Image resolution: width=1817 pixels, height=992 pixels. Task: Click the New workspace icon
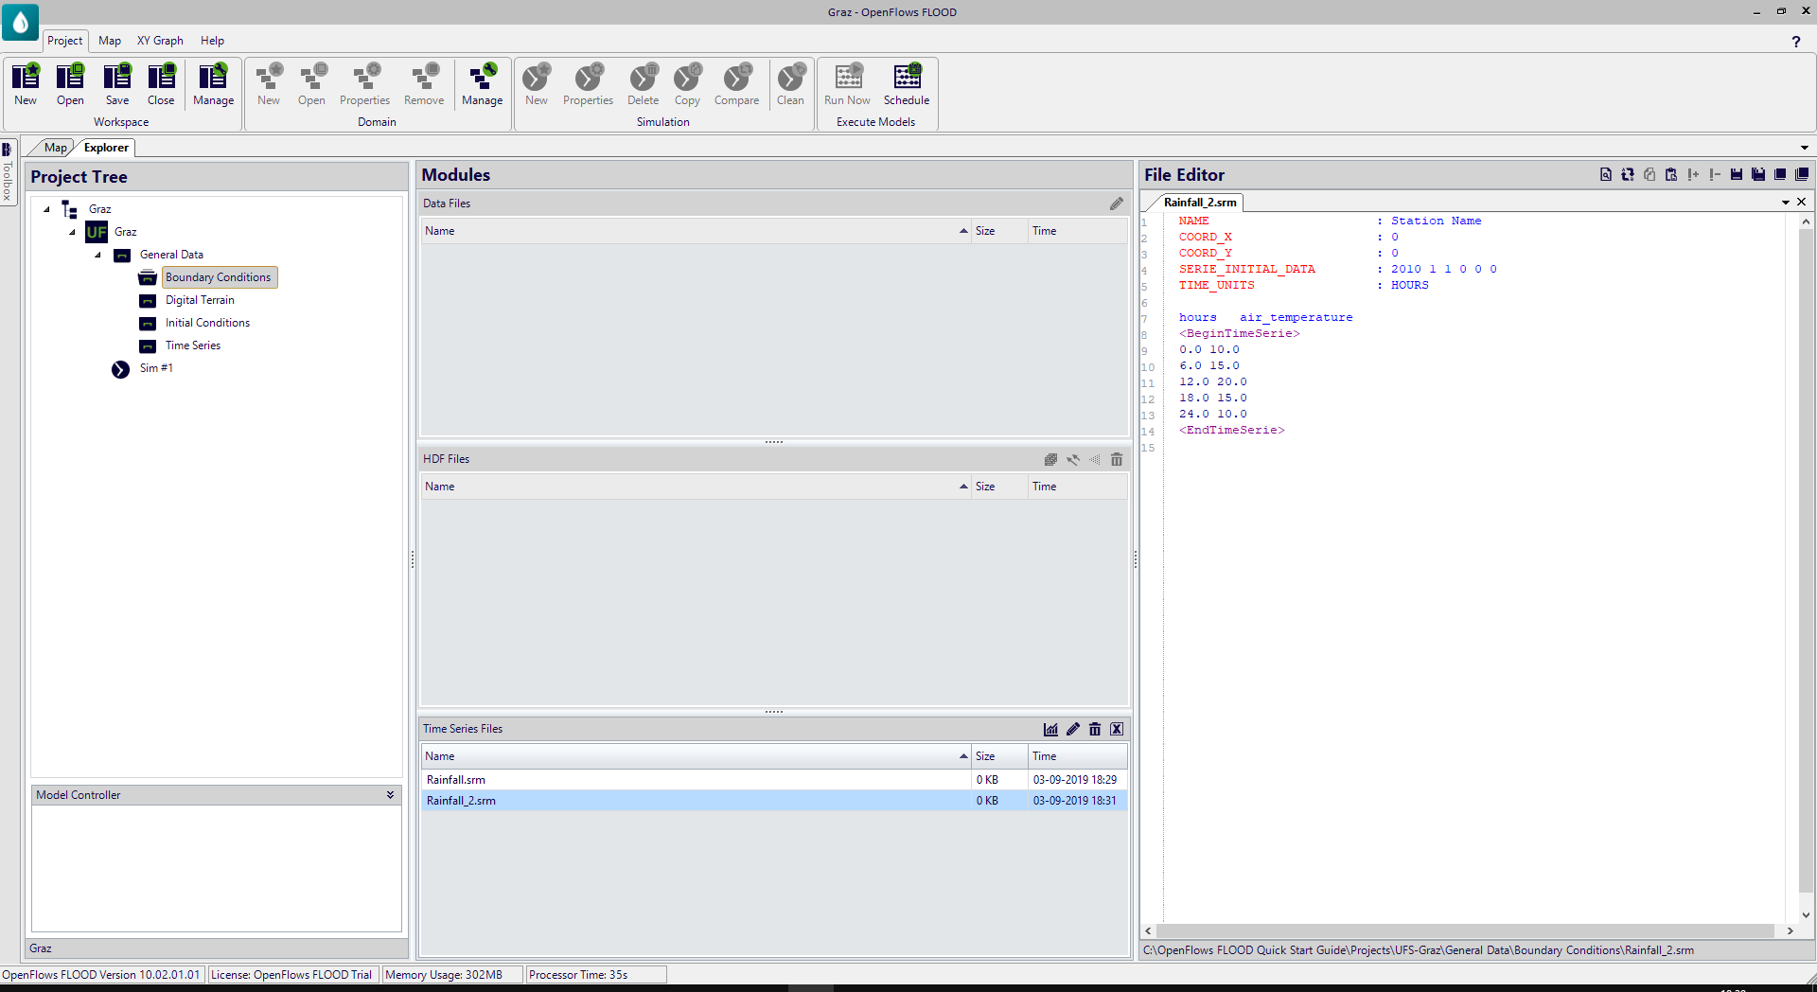click(26, 84)
